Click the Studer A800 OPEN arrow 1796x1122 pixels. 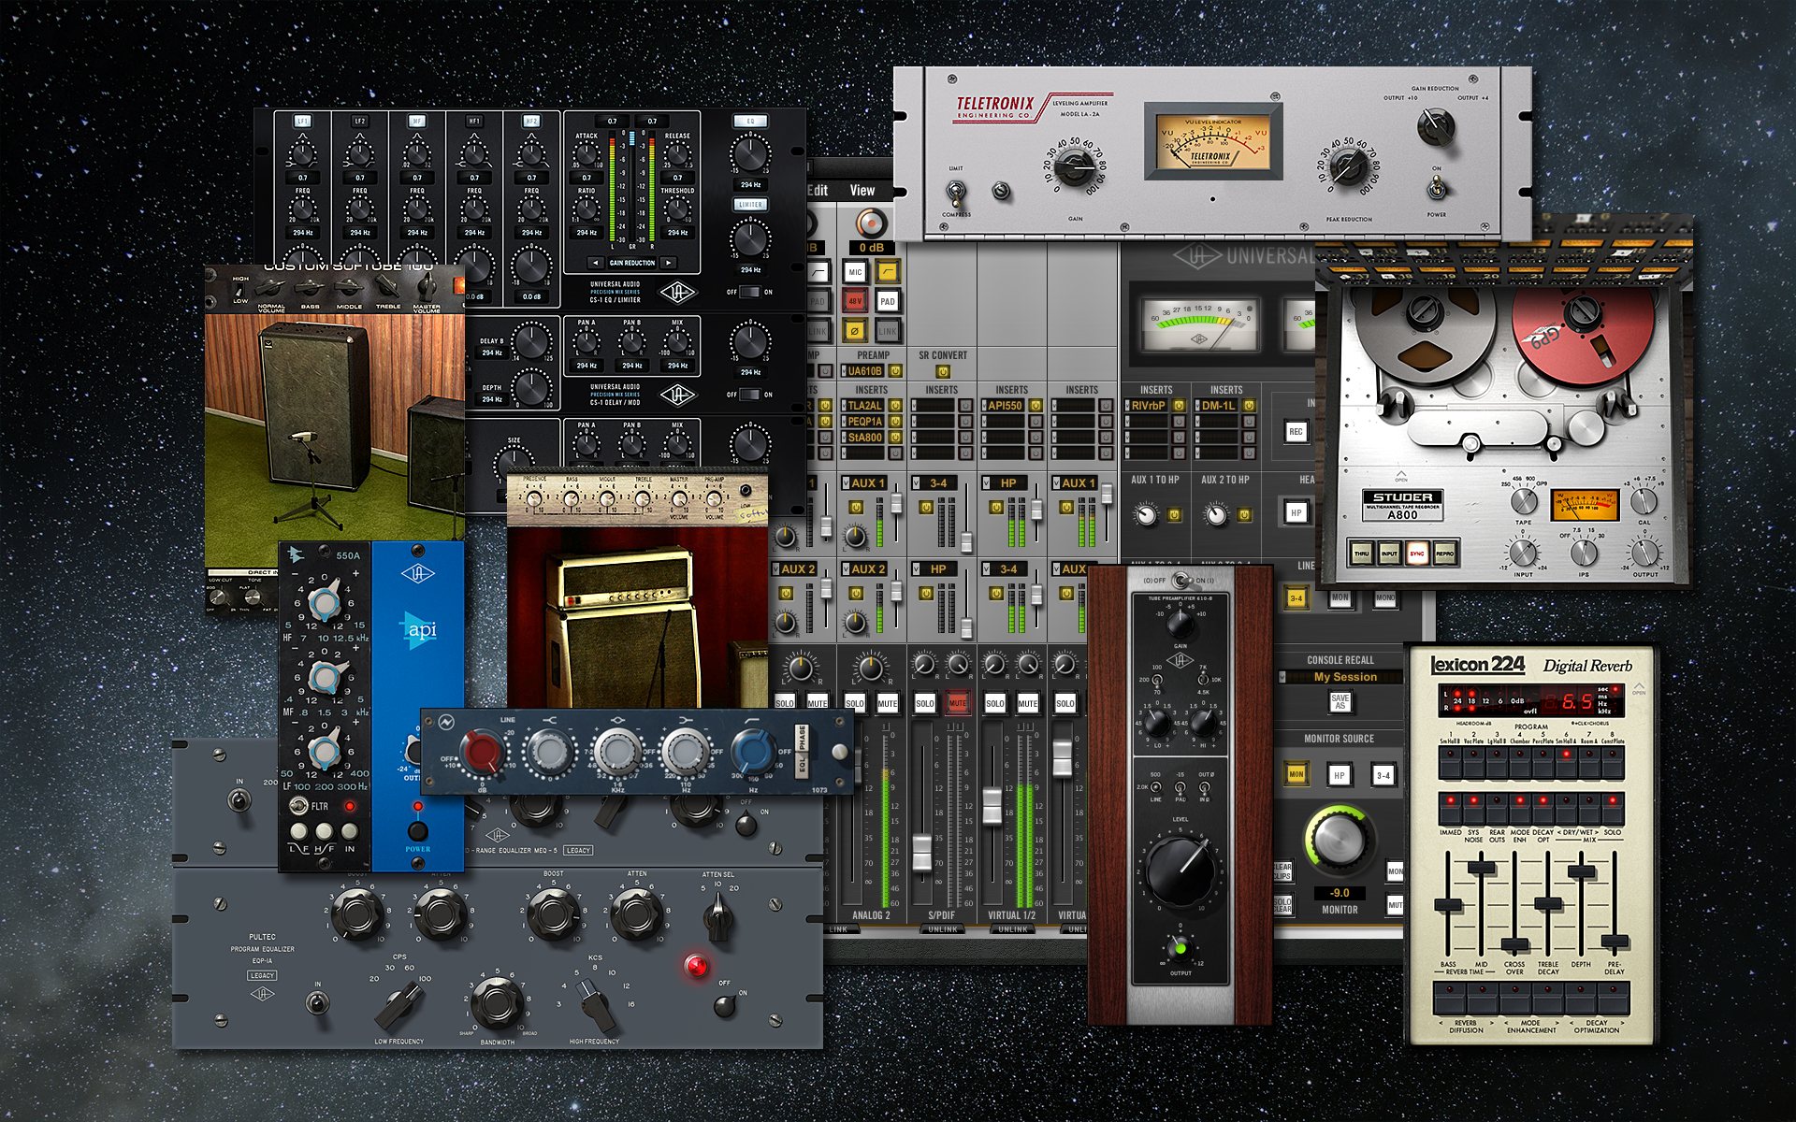click(x=1400, y=475)
